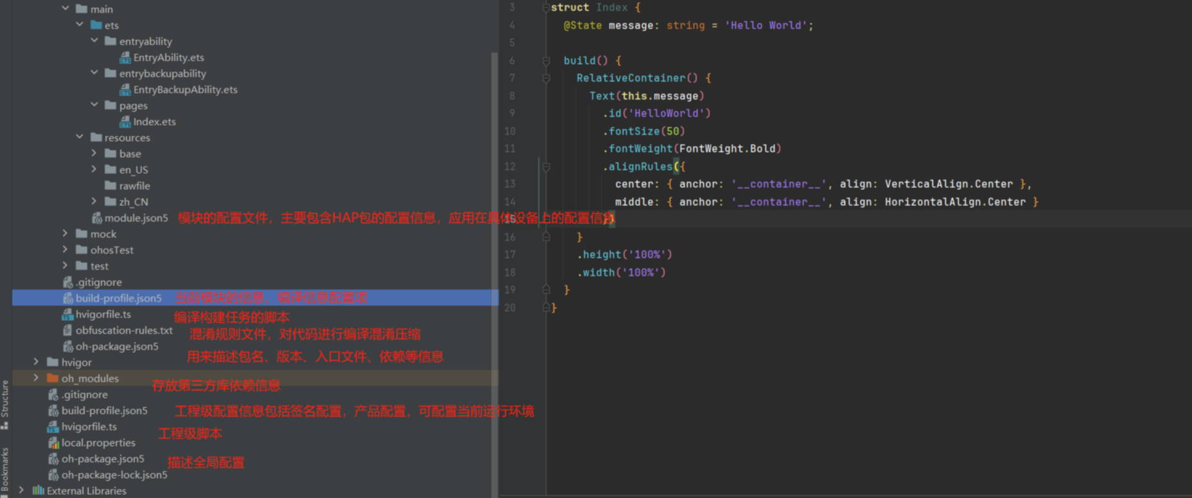Click the entry-level hvigorfile.ts file icon
Image resolution: width=1192 pixels, height=498 pixels.
click(x=67, y=314)
